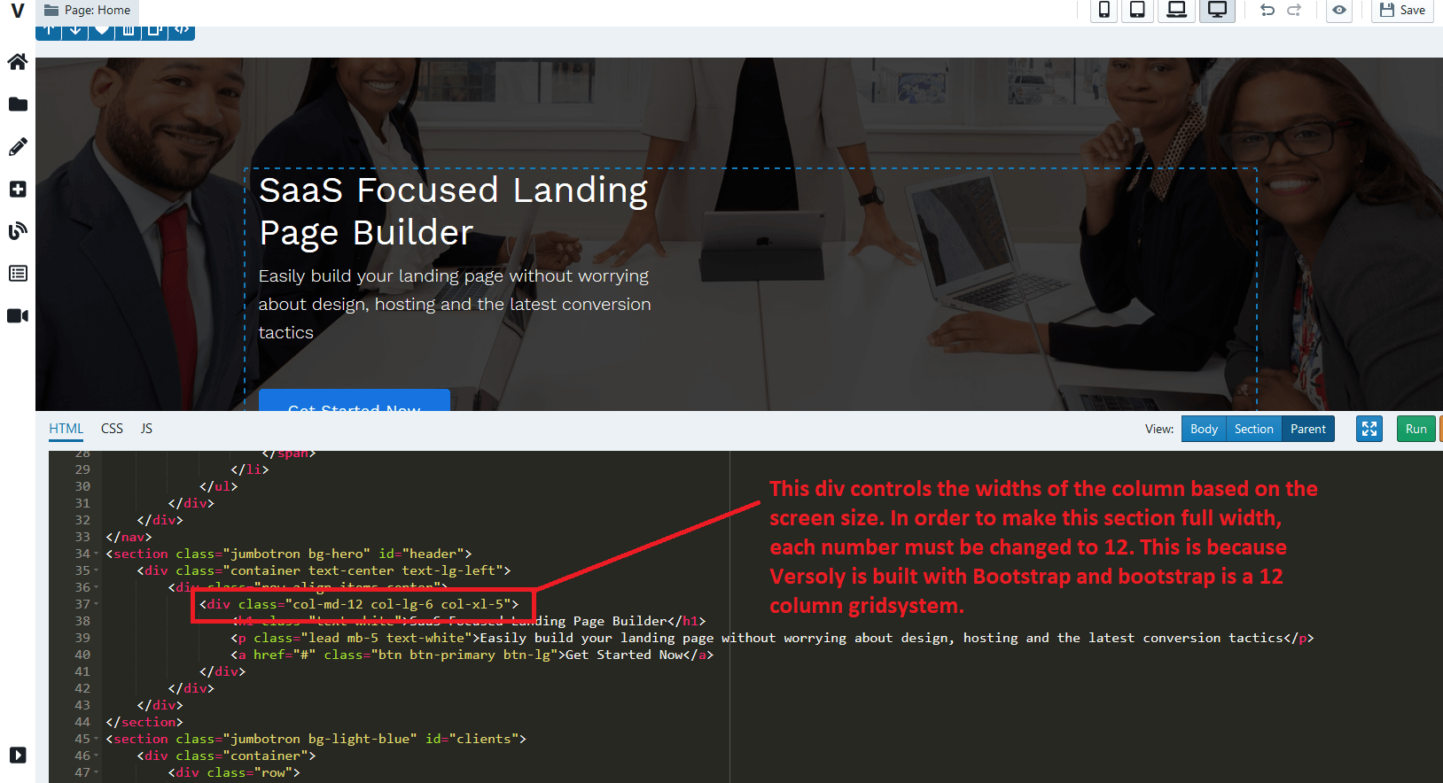
Task: Switch to tablet preview
Action: click(1137, 10)
